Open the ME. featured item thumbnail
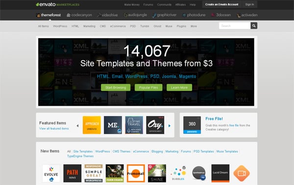294x185 pixels. (113, 125)
